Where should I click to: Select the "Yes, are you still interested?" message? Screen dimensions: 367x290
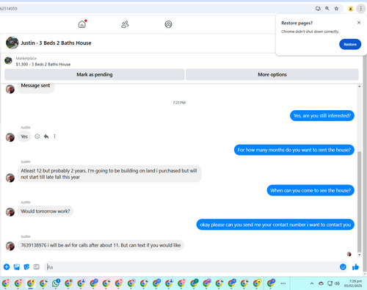[322, 115]
